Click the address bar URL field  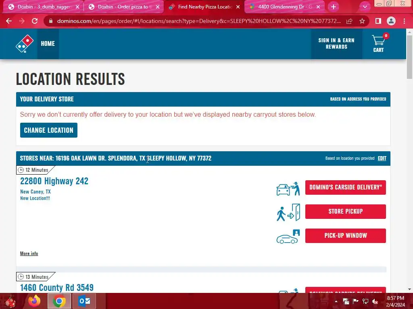199,21
